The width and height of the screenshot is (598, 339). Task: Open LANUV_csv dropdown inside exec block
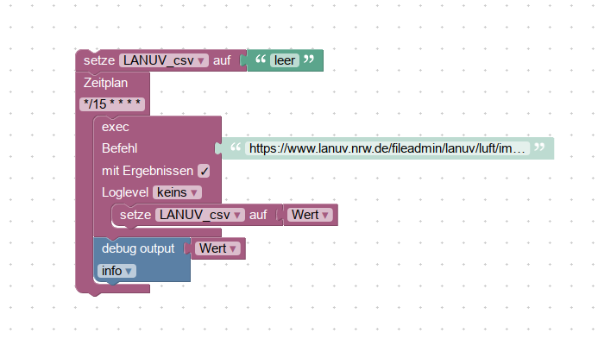coord(200,215)
